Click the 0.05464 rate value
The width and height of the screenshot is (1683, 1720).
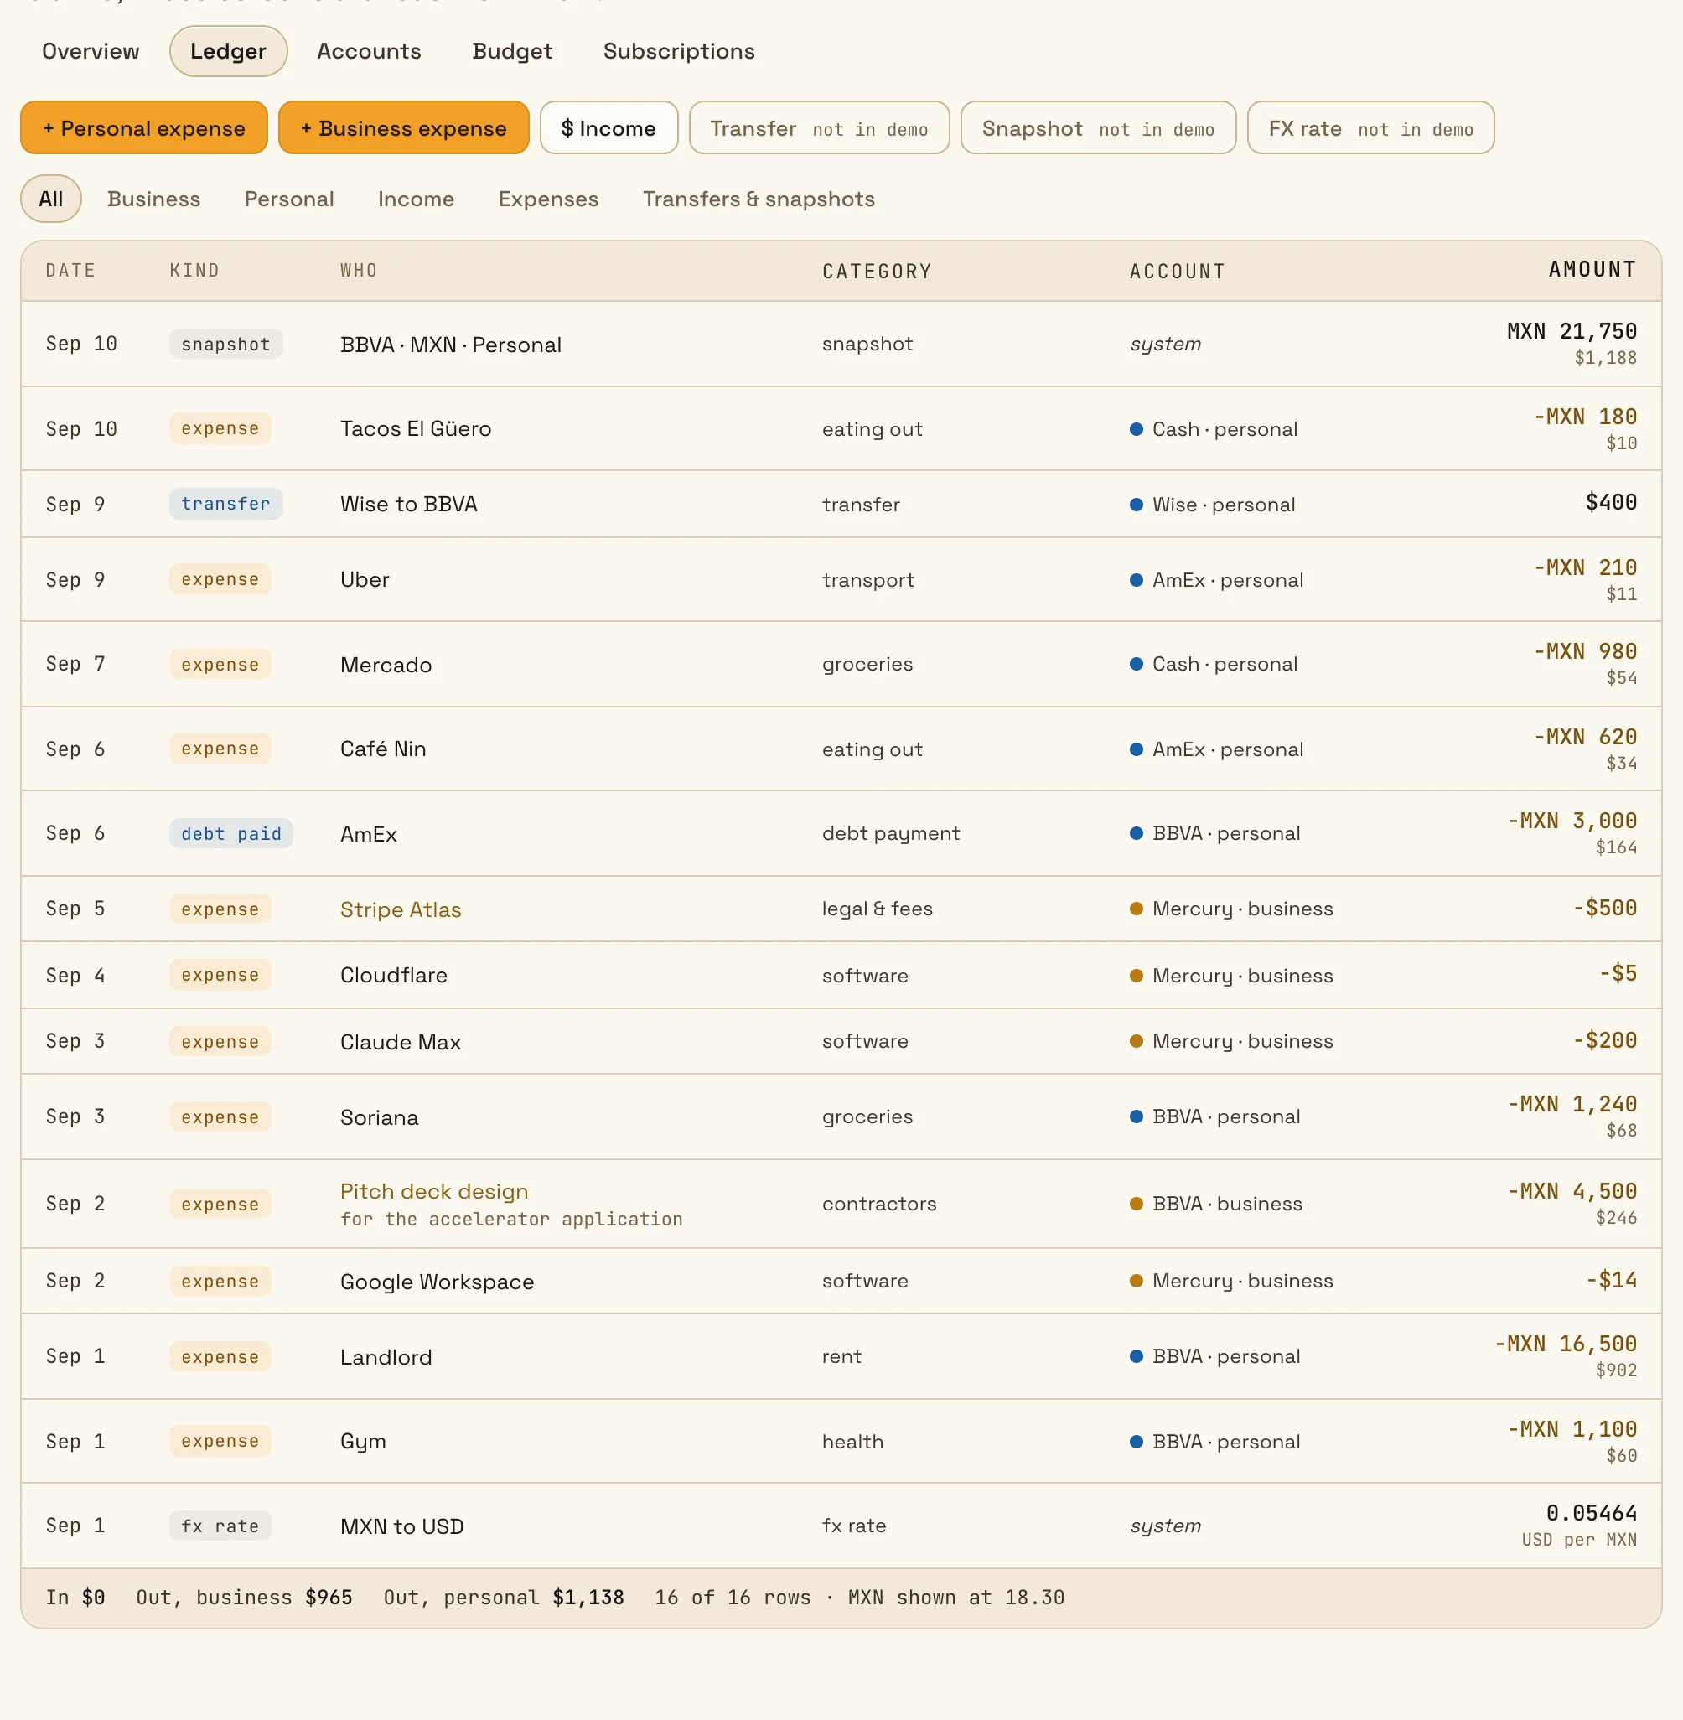coord(1591,1513)
